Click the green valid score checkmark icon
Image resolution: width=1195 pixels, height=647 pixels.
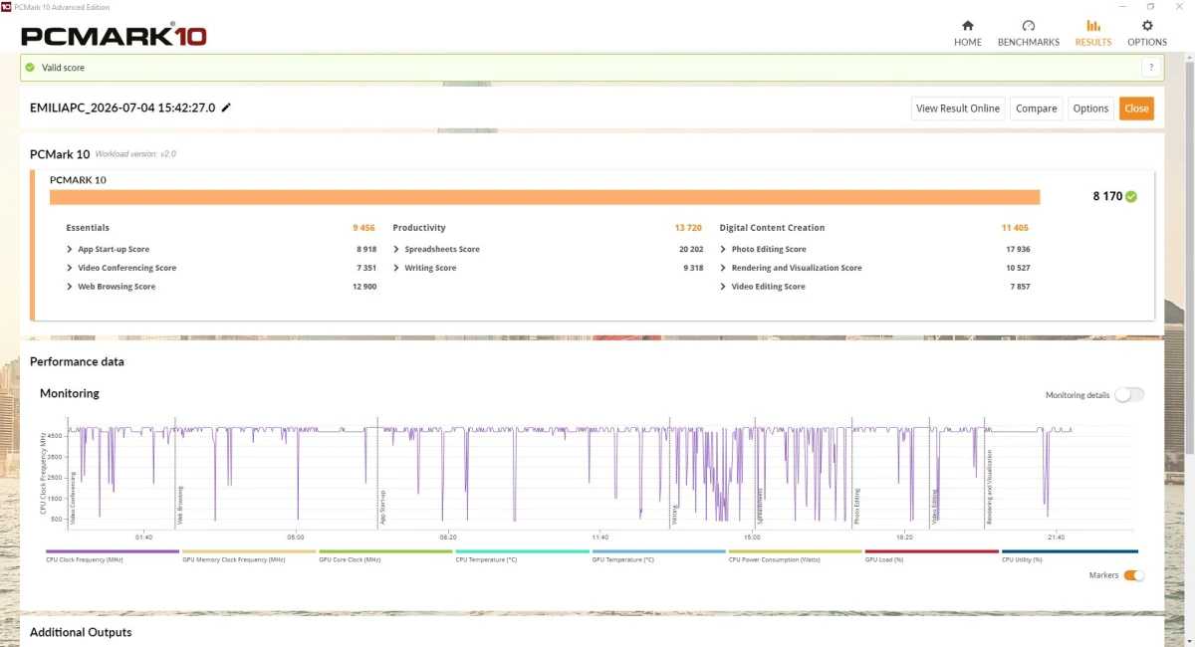30,68
